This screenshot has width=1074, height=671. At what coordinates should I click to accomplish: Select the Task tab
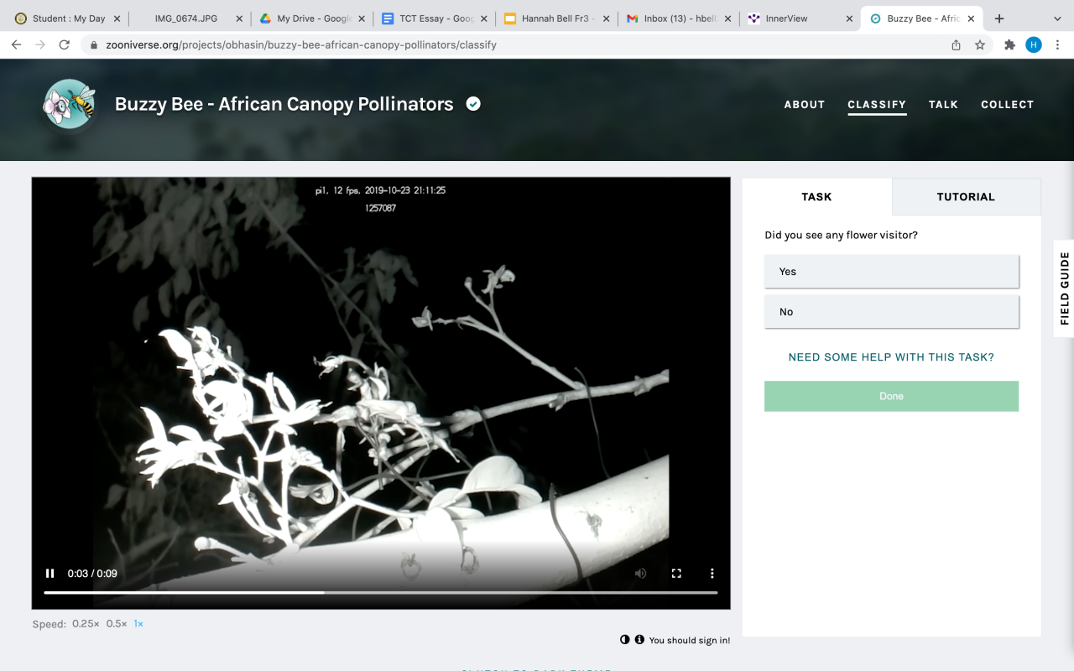tap(816, 197)
